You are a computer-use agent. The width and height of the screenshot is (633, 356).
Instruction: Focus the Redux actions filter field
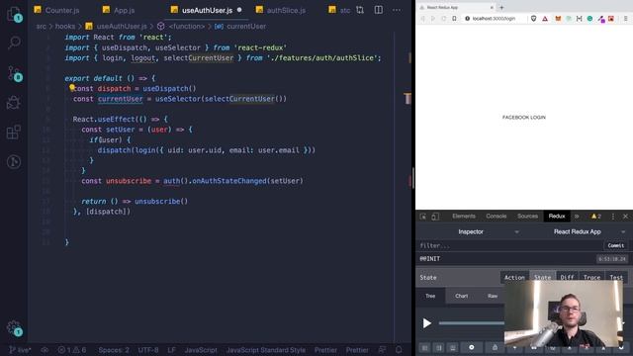pos(509,245)
